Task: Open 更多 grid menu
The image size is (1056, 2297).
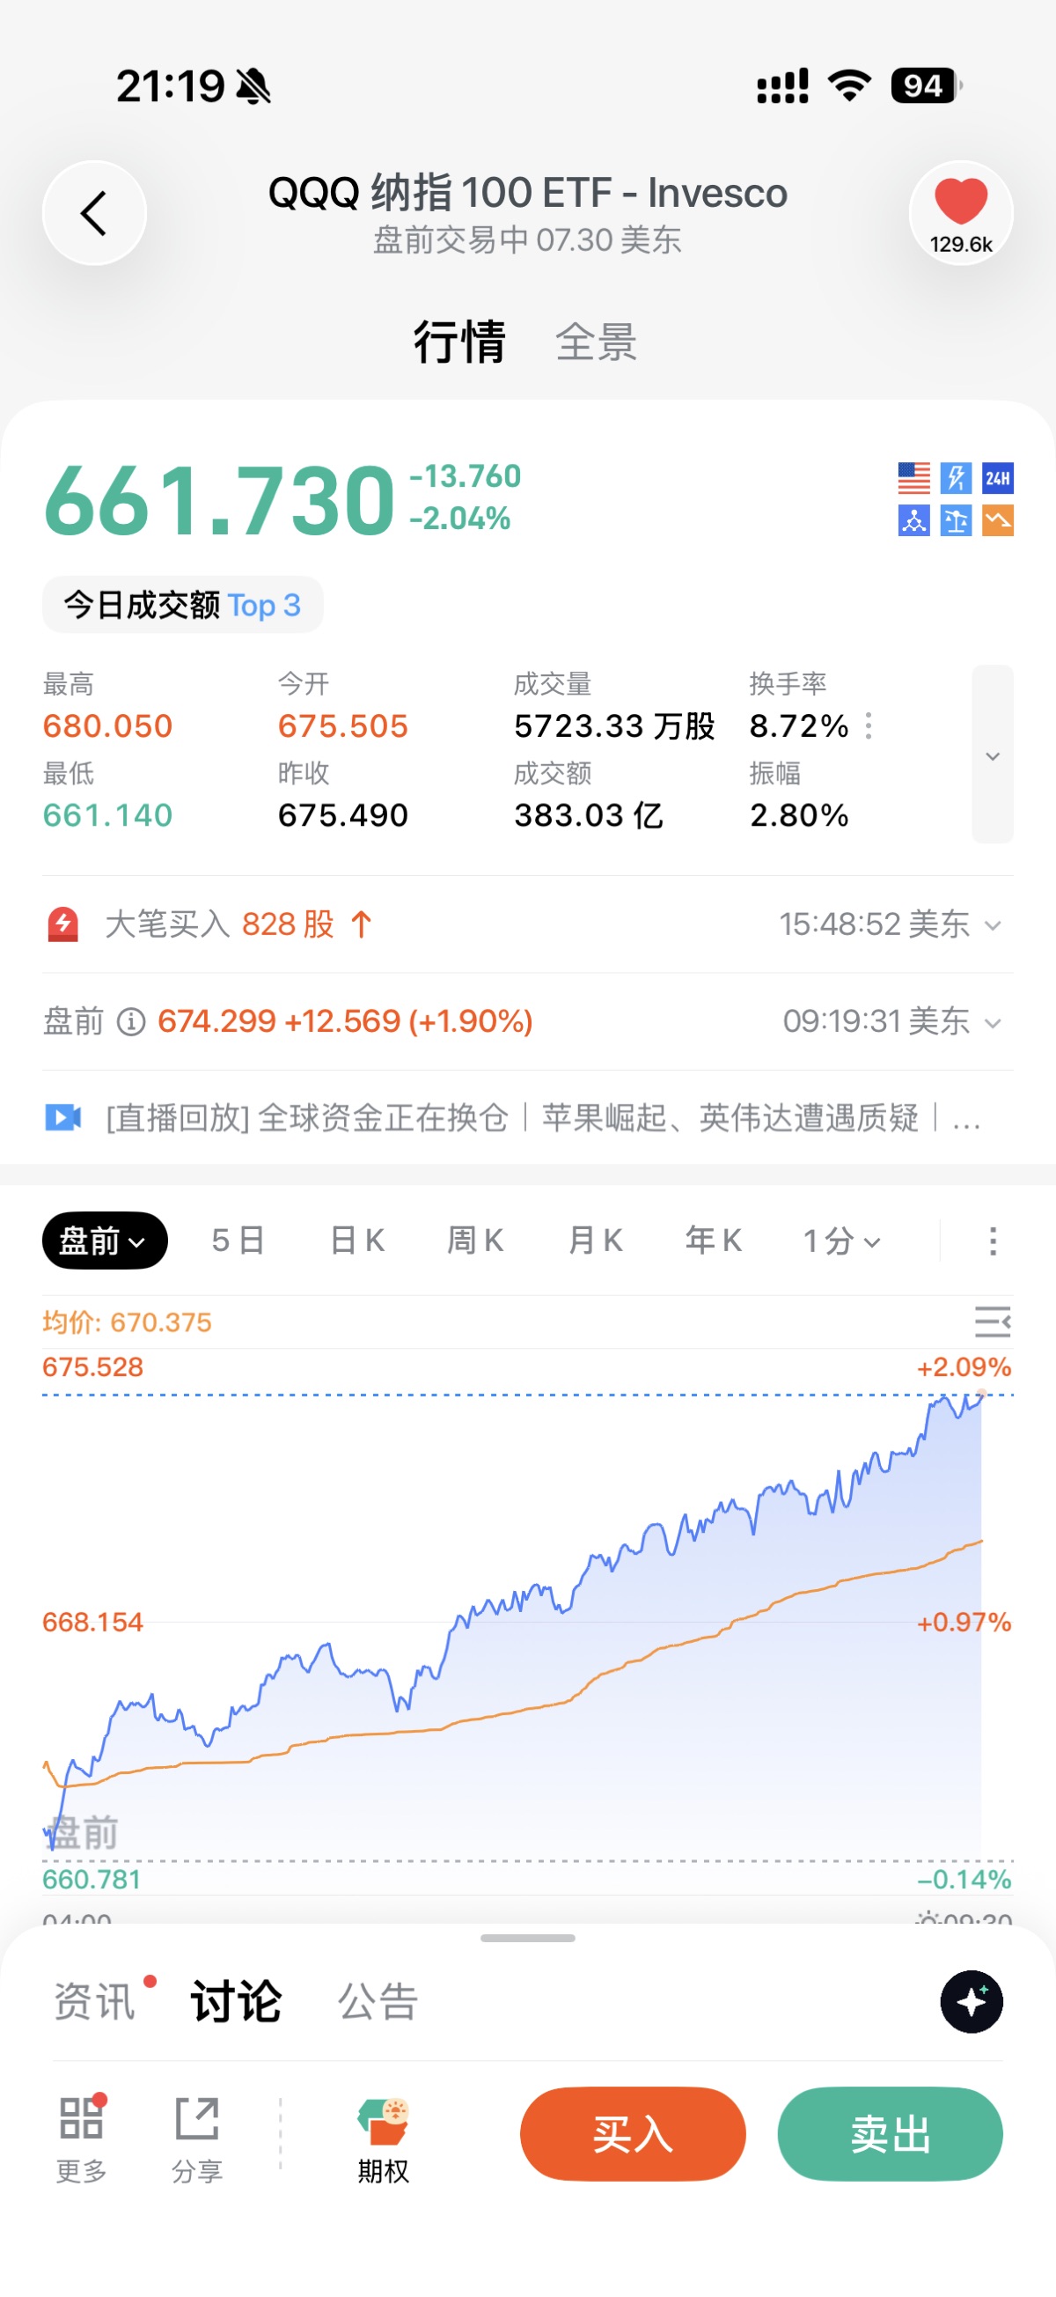Action: pos(81,2139)
